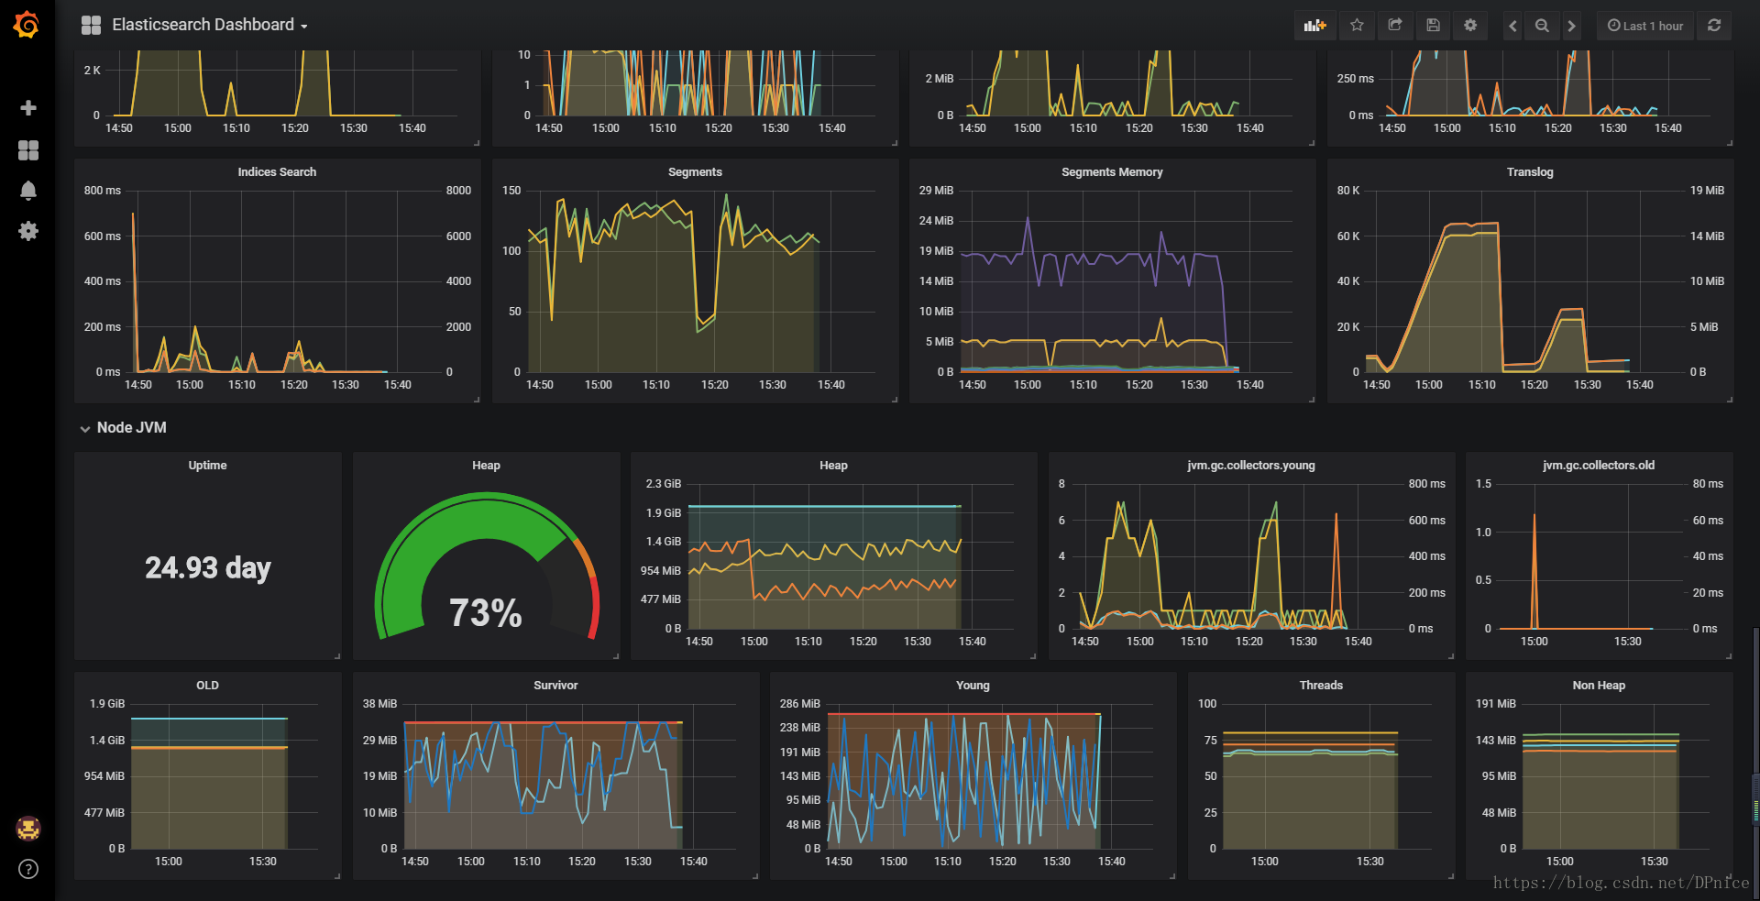The image size is (1760, 901).
Task: Click the Non Heap panel title
Action: click(x=1599, y=686)
